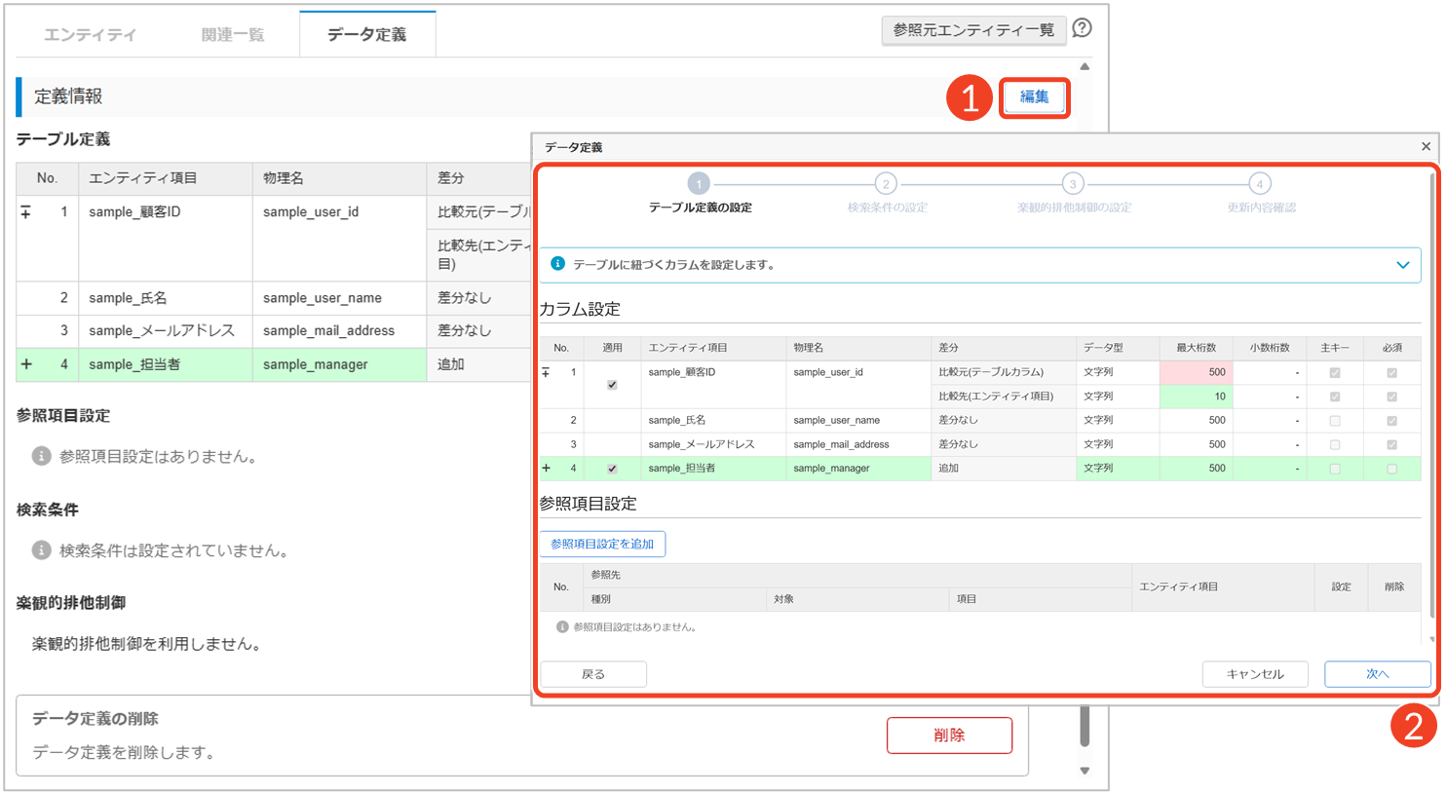Open the 関連一覧 tab
The image size is (1446, 794).
(x=233, y=35)
